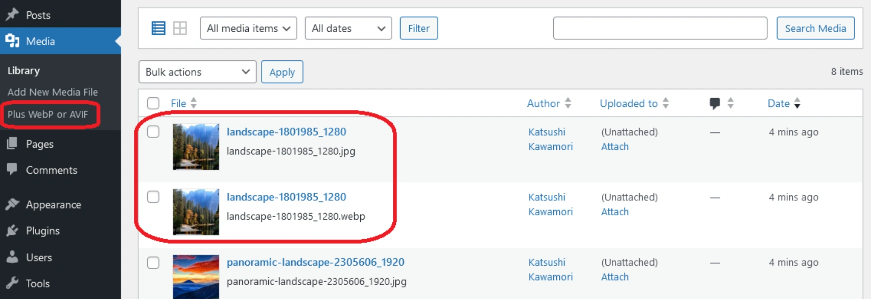Click sort arrows next to File
The width and height of the screenshot is (871, 299).
tap(194, 103)
